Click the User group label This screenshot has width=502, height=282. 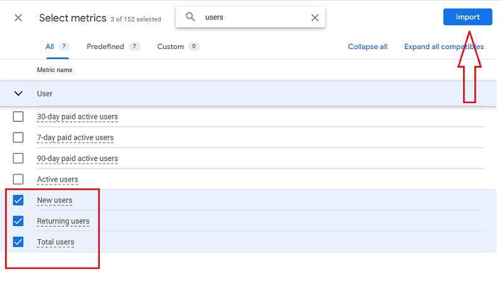[45, 94]
